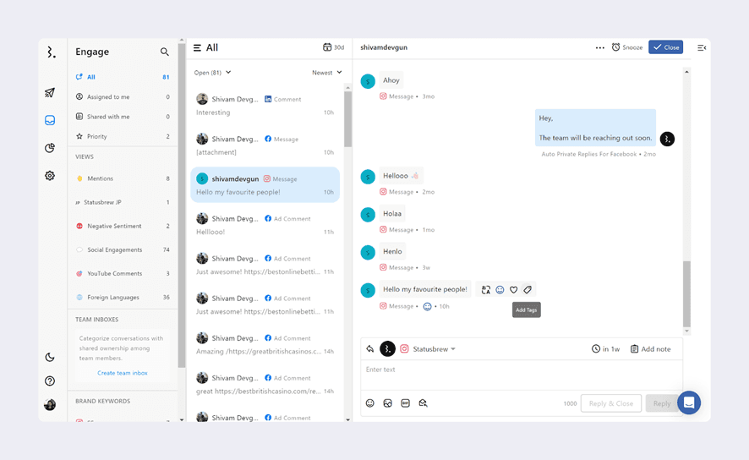The width and height of the screenshot is (749, 460).
Task: Expand the Statusbrew profile selector dropdown
Action: point(434,349)
